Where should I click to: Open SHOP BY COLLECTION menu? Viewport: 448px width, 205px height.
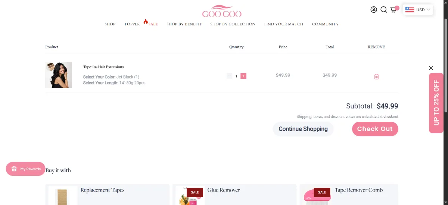233,24
